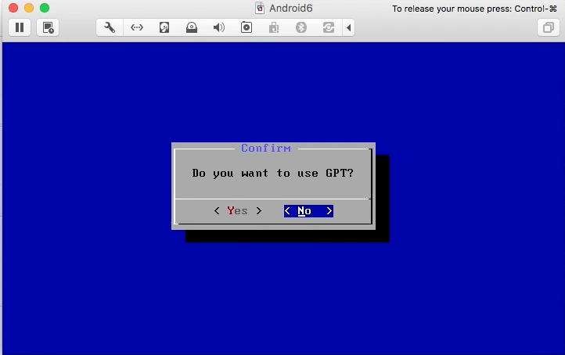Viewport: 565px width, 355px height.
Task: Click the camera device icon
Action: click(x=247, y=27)
